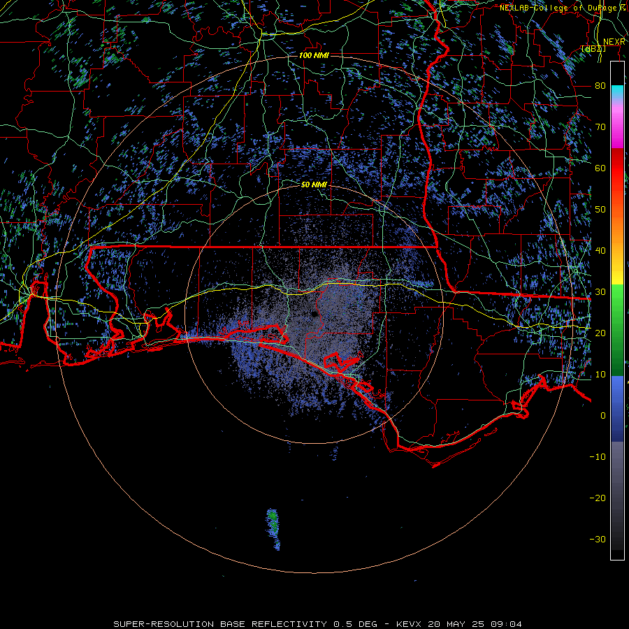629x629 pixels.
Task: Click the black radar site dot at center
Action: (314, 314)
